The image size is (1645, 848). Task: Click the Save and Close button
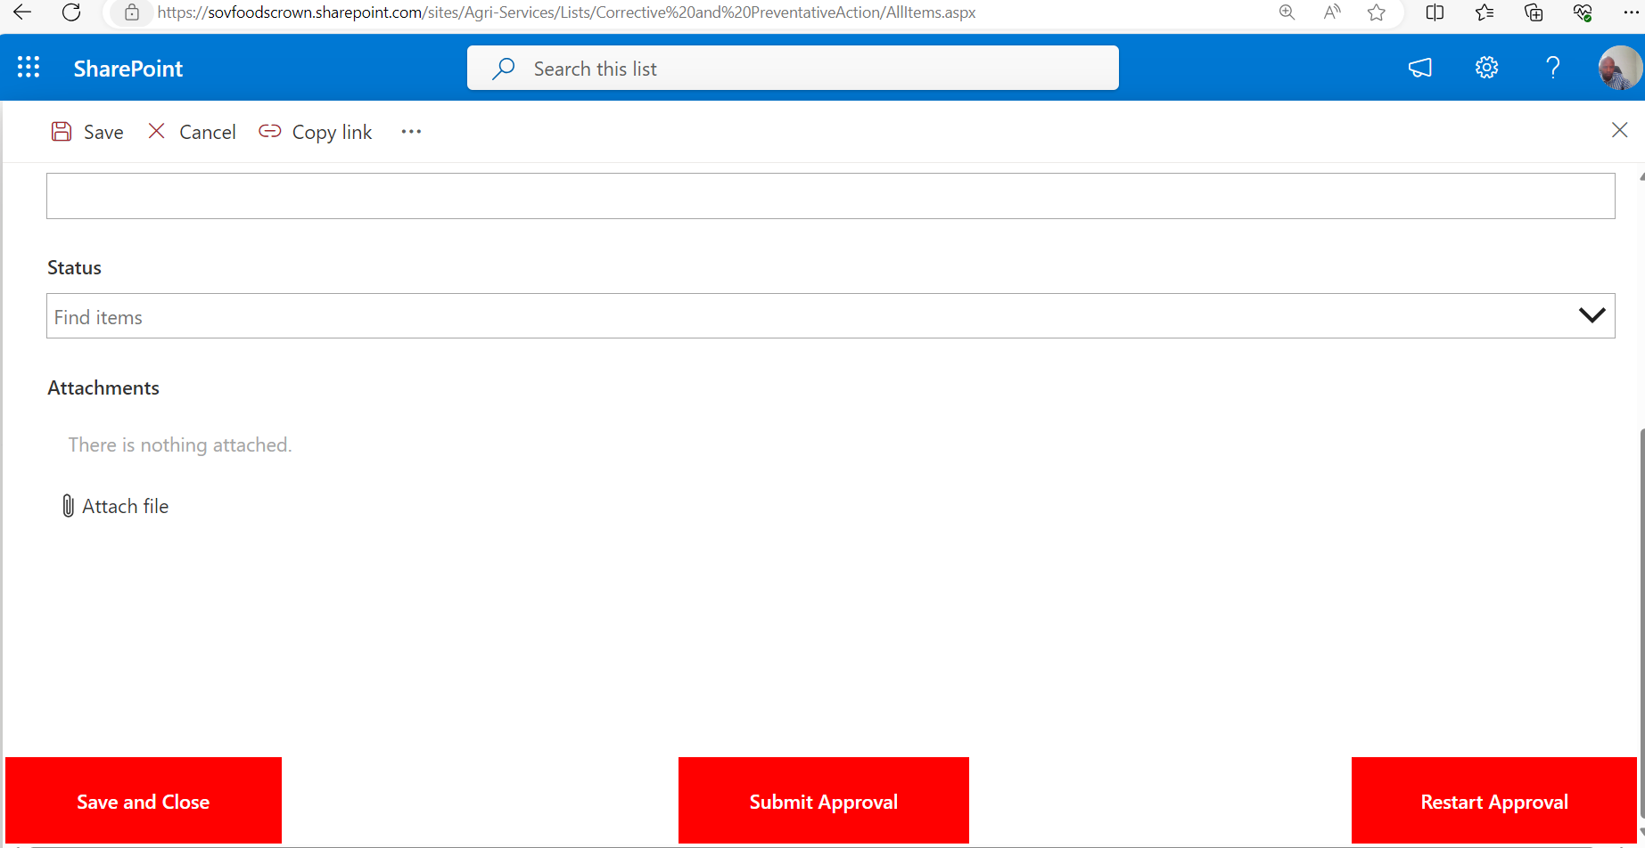(x=143, y=800)
